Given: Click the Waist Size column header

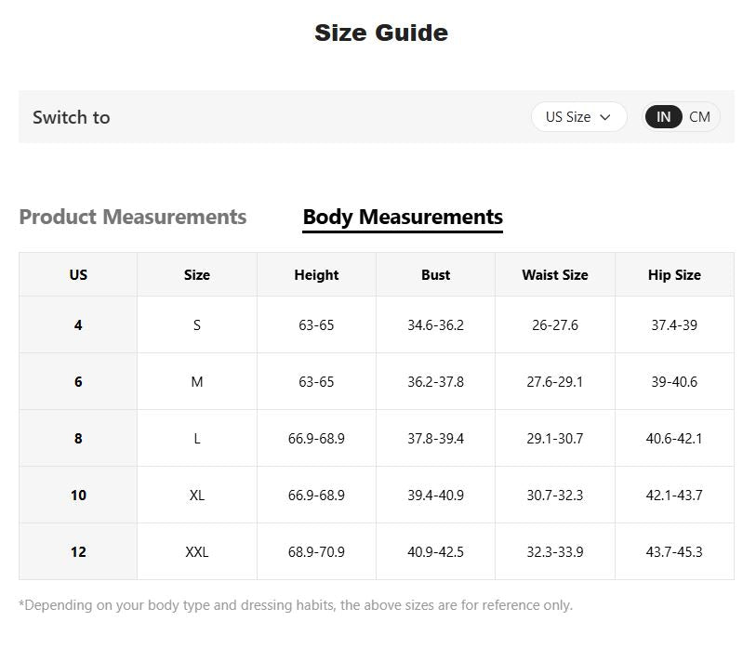Looking at the screenshot, I should [555, 275].
